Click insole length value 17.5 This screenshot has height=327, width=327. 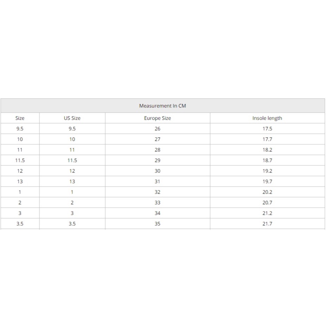267,129
